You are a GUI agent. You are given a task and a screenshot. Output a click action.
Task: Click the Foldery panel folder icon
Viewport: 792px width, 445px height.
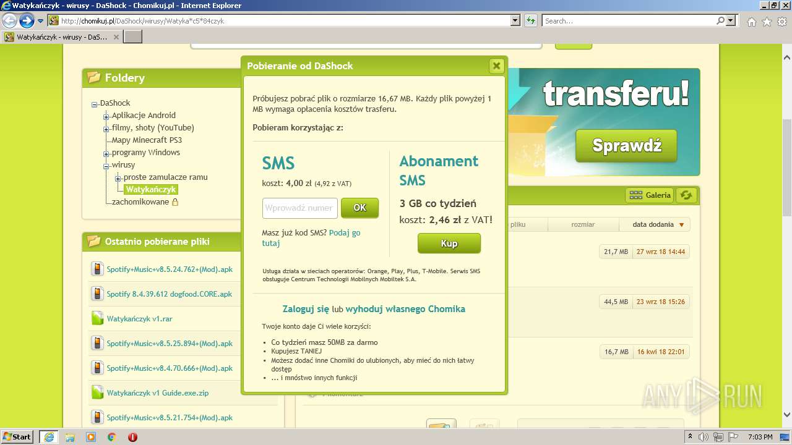(x=94, y=77)
